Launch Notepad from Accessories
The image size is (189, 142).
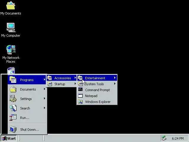[x=97, y=96]
